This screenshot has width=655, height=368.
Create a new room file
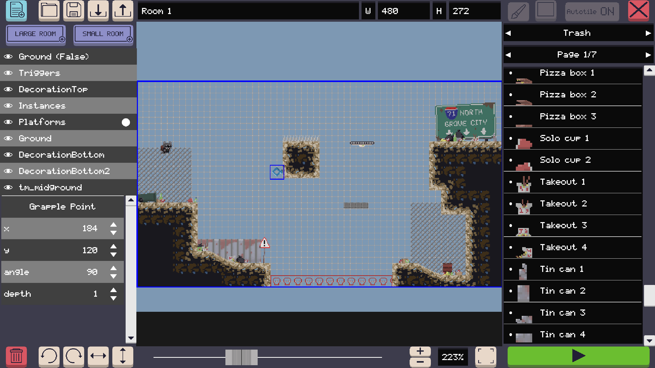point(16,10)
